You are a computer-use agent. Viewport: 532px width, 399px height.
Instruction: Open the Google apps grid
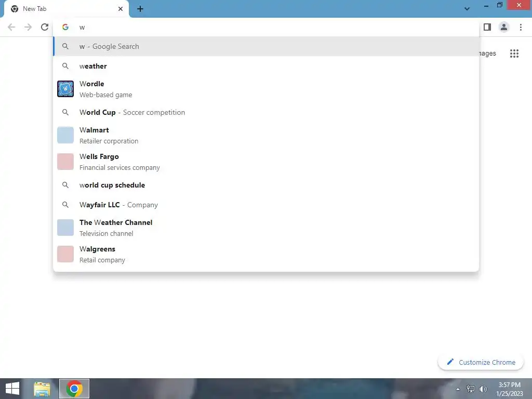(514, 54)
